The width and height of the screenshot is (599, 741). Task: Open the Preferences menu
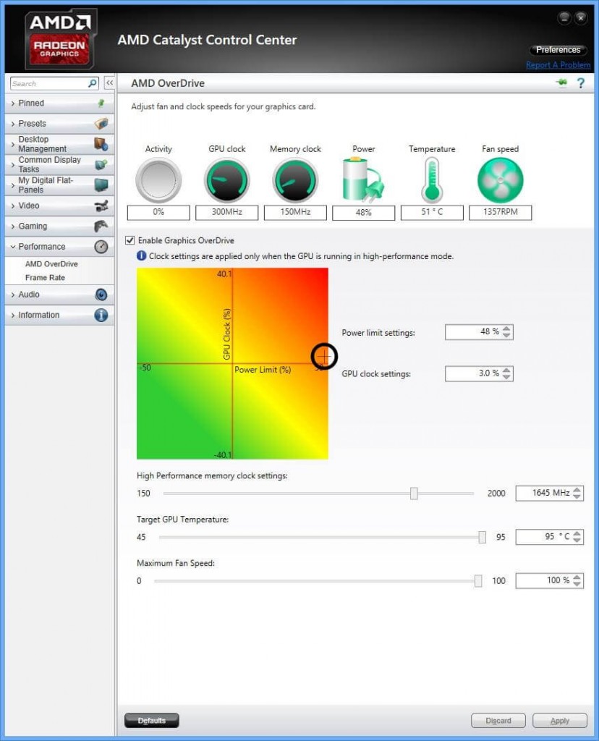coord(558,50)
